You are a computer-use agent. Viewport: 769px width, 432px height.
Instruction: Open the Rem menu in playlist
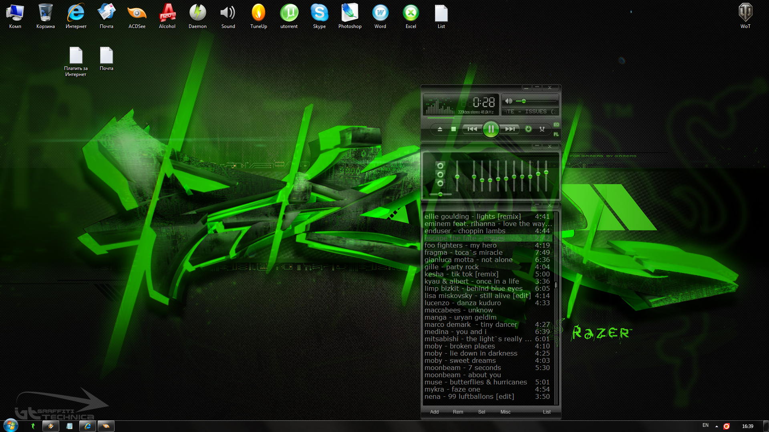click(x=458, y=412)
